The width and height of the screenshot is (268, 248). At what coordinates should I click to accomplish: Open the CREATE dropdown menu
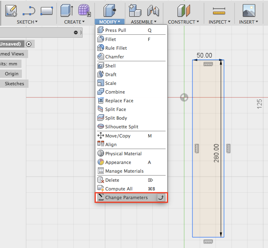(x=74, y=22)
